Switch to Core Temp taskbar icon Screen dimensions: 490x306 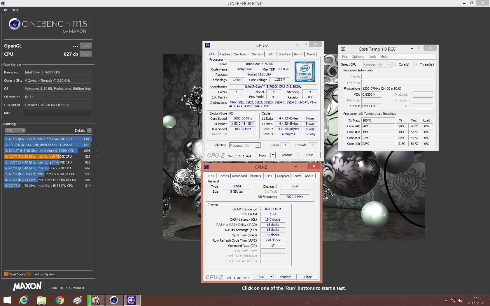tap(96, 300)
